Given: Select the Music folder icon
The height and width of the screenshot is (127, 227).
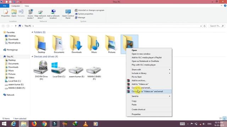Looking at the screenshot, I should (94, 44).
